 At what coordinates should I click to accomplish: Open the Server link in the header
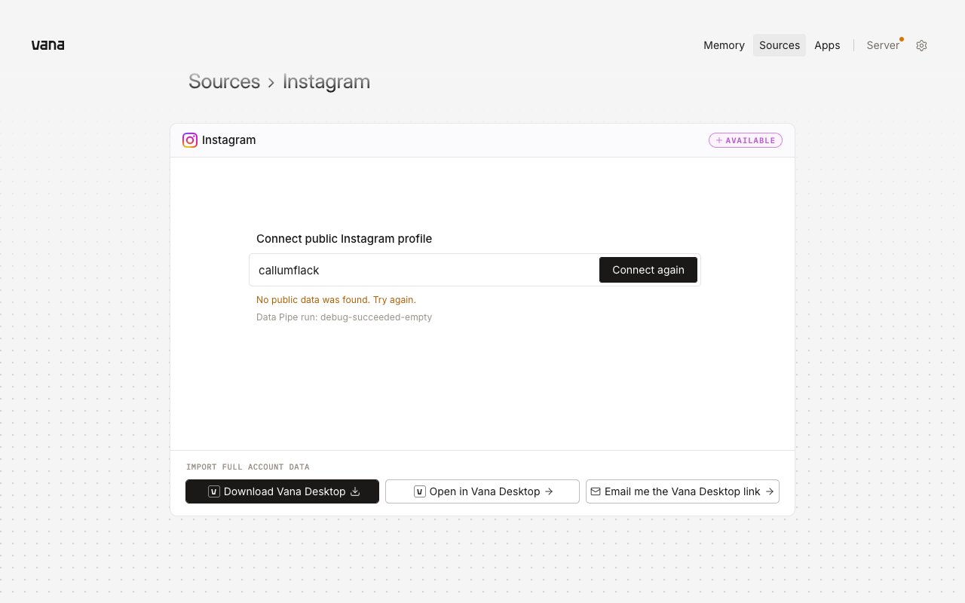tap(883, 45)
